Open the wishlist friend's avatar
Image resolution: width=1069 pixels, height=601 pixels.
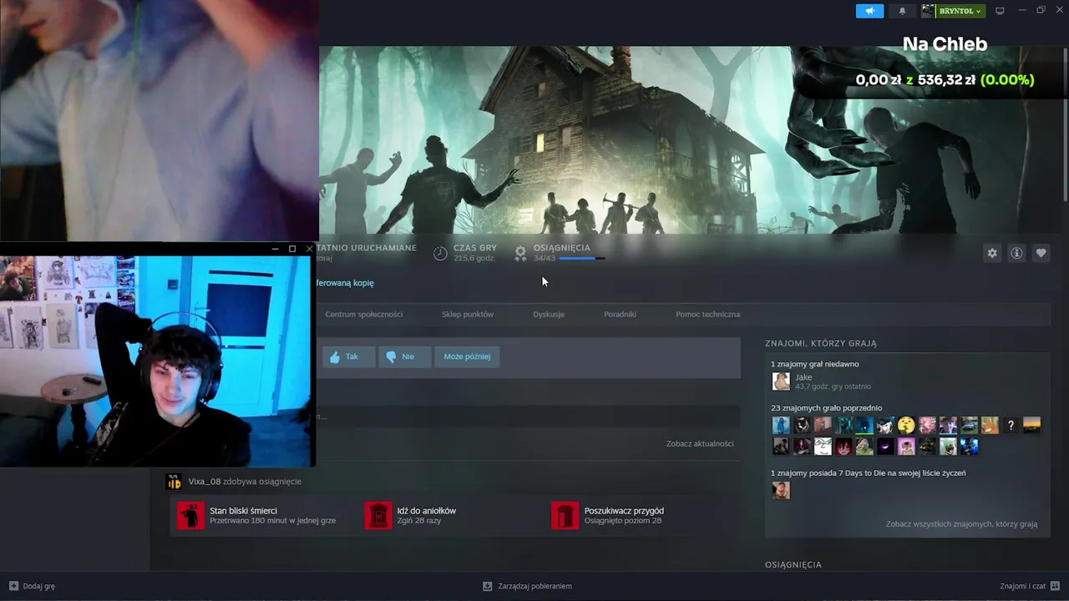tap(781, 490)
